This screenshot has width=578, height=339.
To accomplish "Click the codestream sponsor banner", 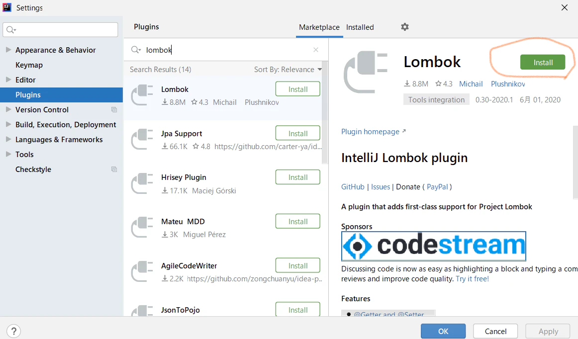I will click(434, 246).
